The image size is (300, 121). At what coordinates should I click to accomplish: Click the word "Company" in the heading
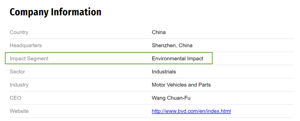(29, 12)
